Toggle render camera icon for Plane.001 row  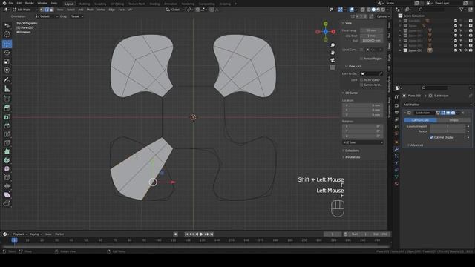(471, 50)
